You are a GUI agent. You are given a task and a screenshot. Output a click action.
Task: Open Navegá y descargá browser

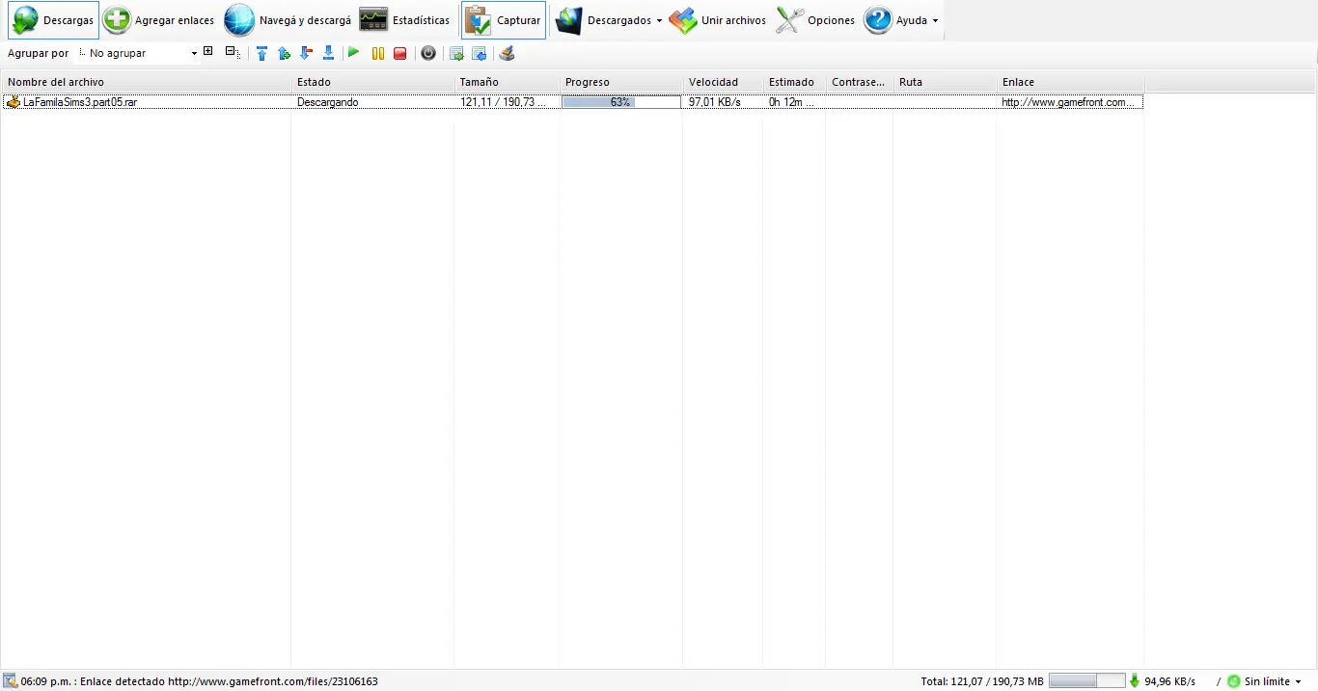[x=288, y=20]
